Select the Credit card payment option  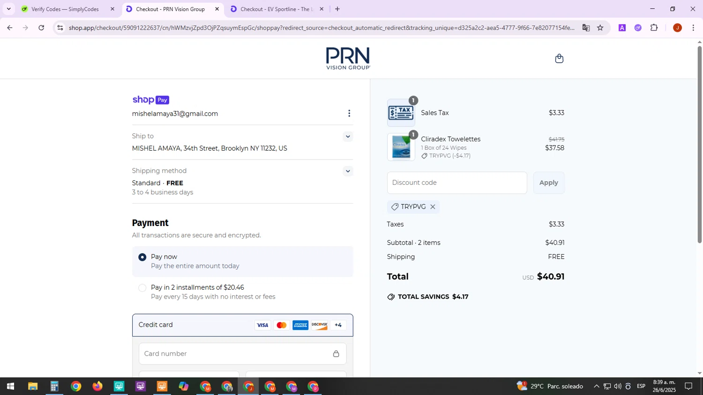[x=242, y=325]
